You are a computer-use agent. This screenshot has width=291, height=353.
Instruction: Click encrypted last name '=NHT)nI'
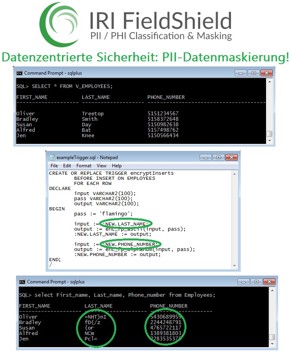tap(95, 317)
